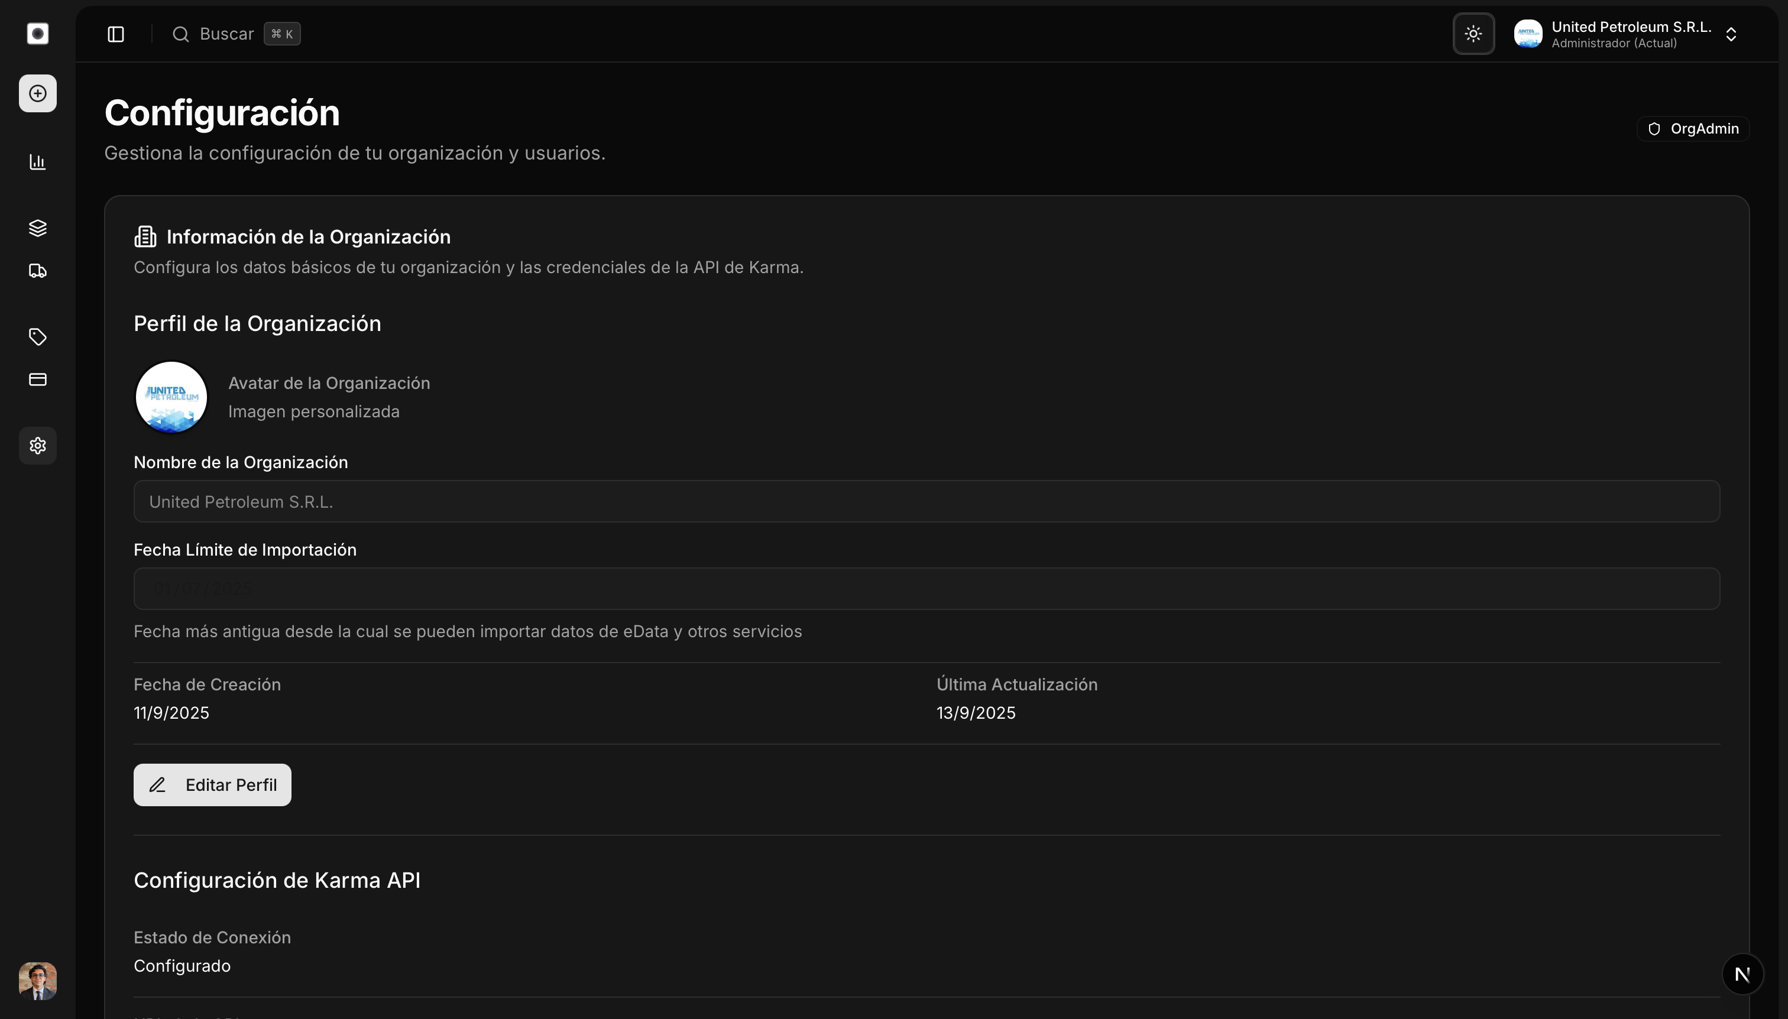Open Settings via the gear icon
Image resolution: width=1788 pixels, height=1019 pixels.
(37, 445)
